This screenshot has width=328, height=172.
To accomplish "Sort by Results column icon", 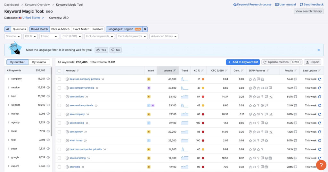I will (296, 71).
